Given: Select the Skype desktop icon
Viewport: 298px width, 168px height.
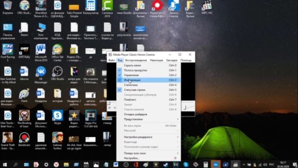Looking at the screenshot, I should 57,117.
